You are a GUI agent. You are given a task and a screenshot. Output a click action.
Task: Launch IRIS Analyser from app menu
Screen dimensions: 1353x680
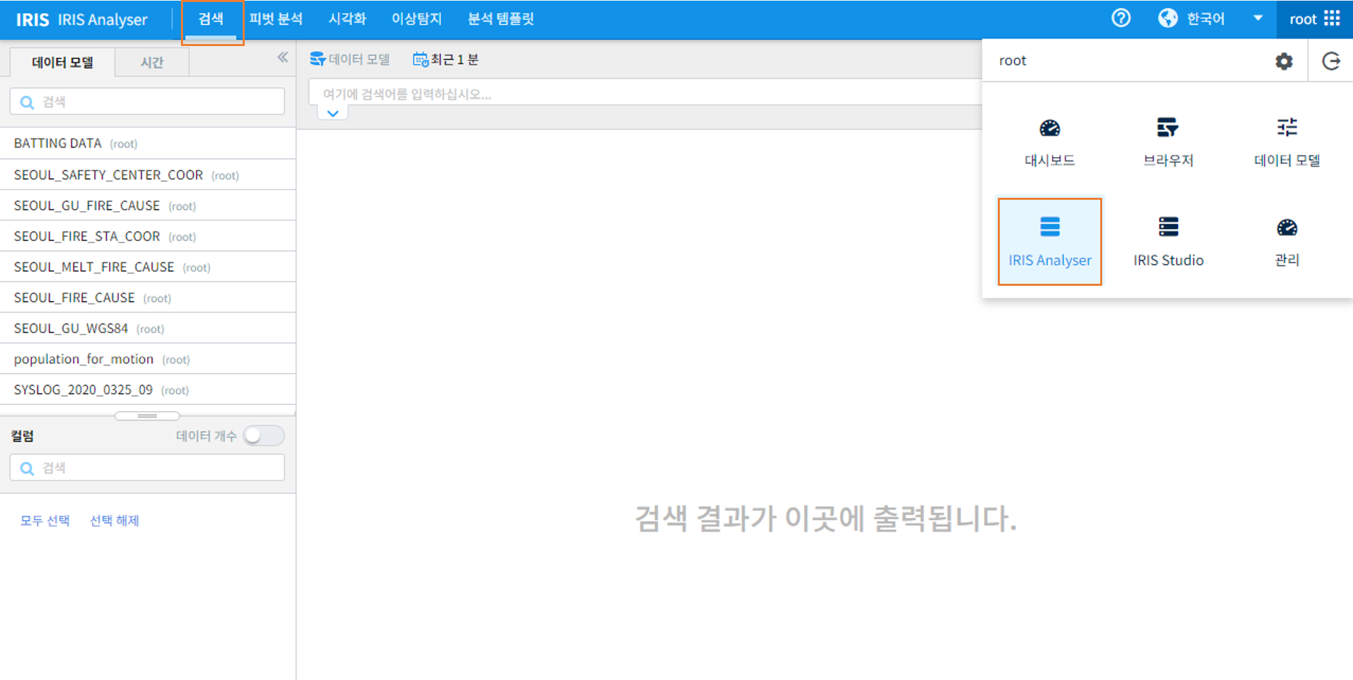click(1049, 242)
